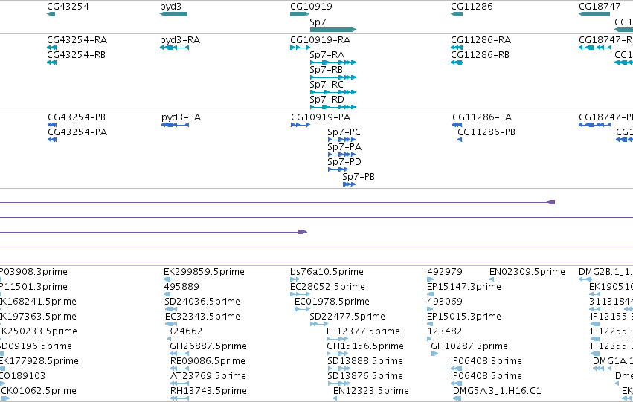The image size is (633, 402).
Task: Click feature 123482
Action: click(x=429, y=339)
